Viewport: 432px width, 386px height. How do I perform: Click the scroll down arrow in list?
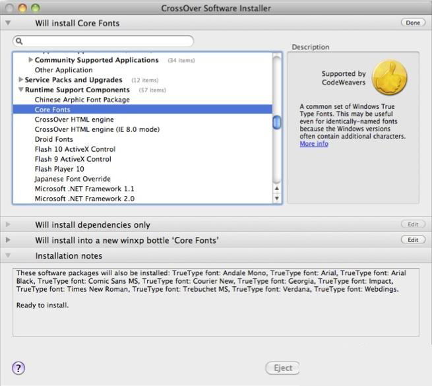(x=277, y=198)
